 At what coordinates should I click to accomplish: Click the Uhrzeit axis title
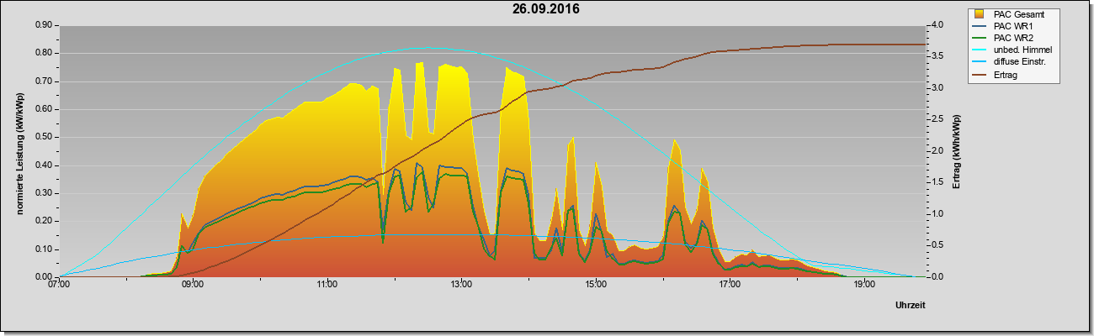[910, 306]
